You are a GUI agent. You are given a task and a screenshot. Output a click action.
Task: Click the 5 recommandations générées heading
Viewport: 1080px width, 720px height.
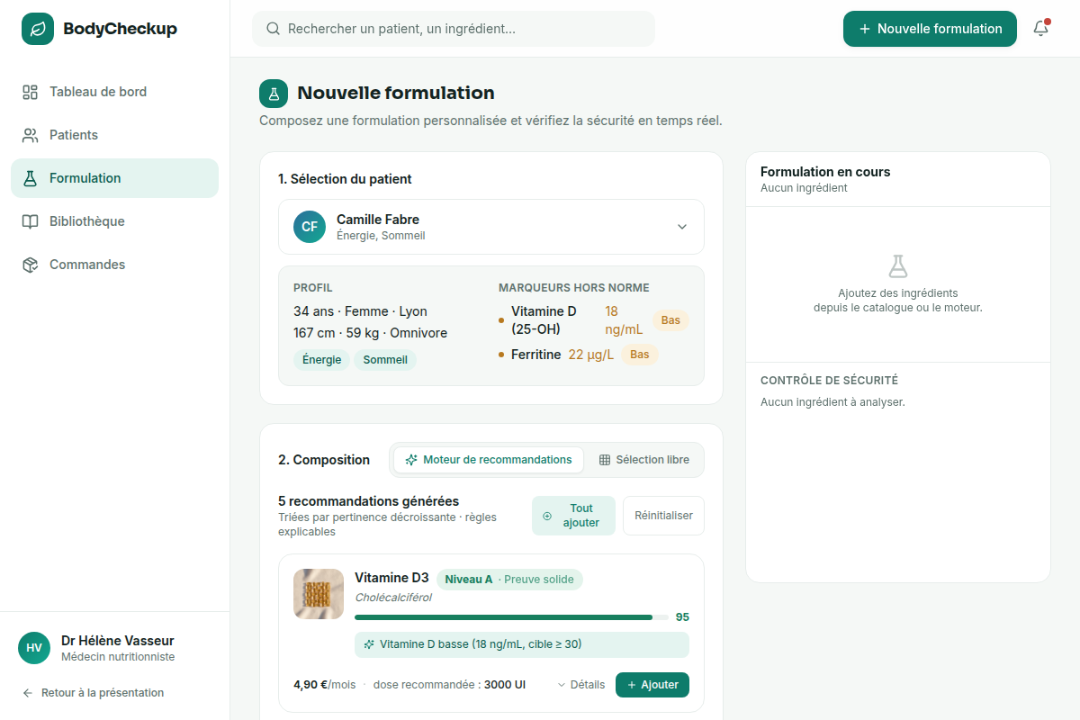coord(369,501)
